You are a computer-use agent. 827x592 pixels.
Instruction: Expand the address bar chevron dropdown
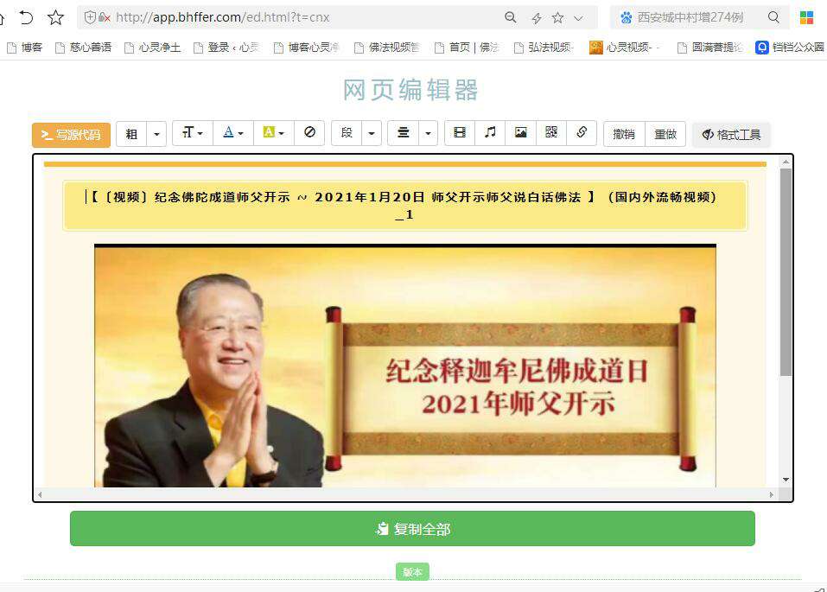click(x=579, y=18)
